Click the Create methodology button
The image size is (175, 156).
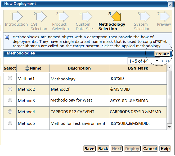point(162,54)
